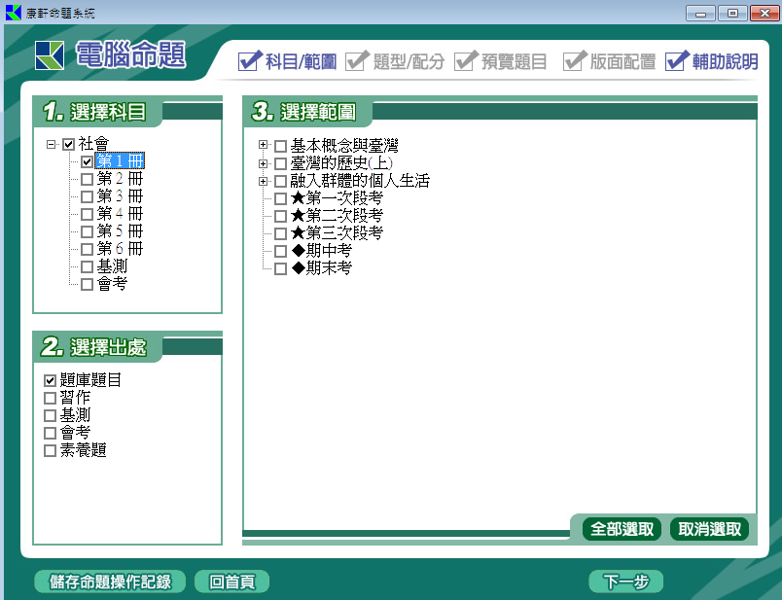Click the 素養題 source label
The height and width of the screenshot is (600, 782).
[83, 450]
